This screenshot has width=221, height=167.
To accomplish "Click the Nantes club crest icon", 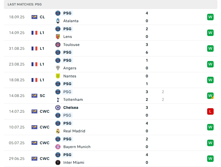I will pyautogui.click(x=58, y=76).
